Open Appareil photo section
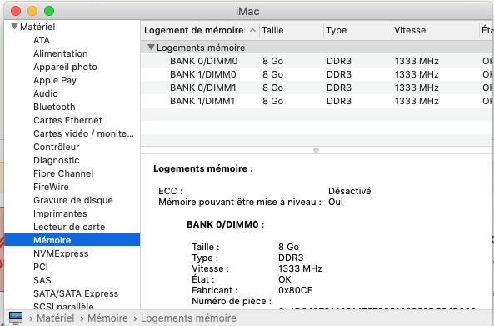Image resolution: width=494 pixels, height=326 pixels. click(x=65, y=67)
